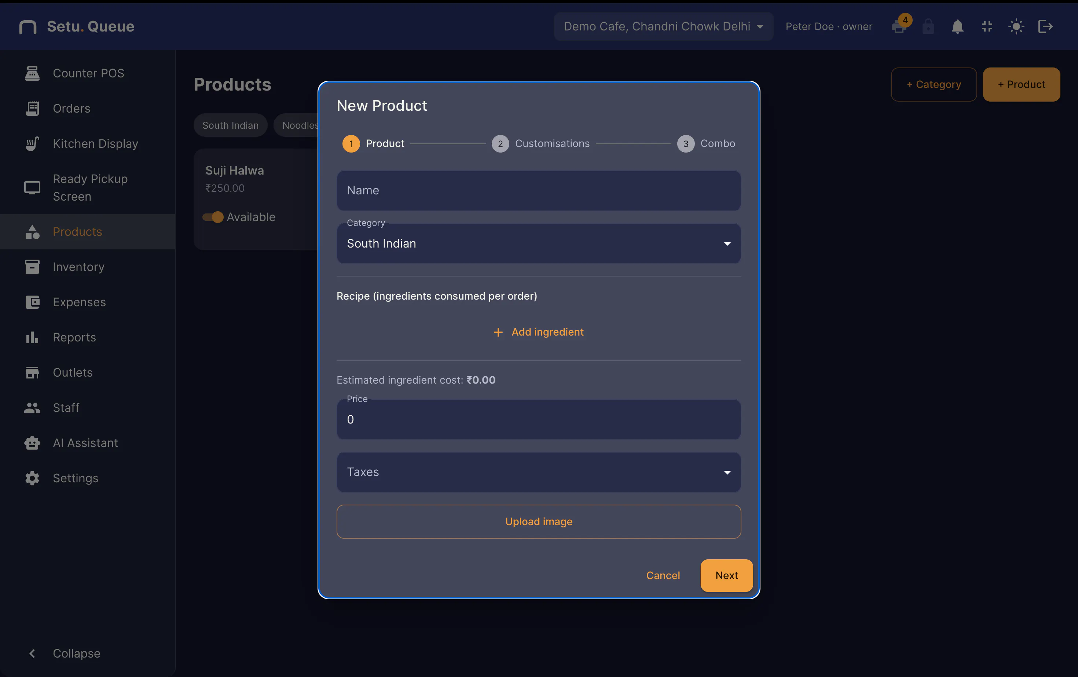
Task: Toggle light theme with the sun icon
Action: (1016, 26)
